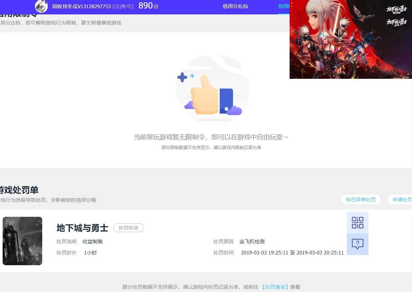Open the 信用分礼包 tab
The width and height of the screenshot is (412, 292).
(x=235, y=6)
